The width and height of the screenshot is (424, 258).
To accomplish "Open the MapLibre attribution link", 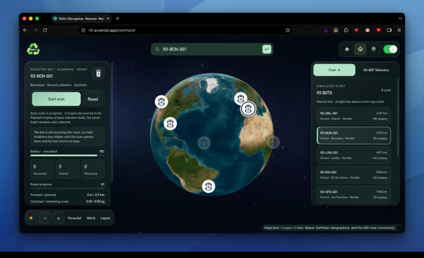I will (x=271, y=228).
